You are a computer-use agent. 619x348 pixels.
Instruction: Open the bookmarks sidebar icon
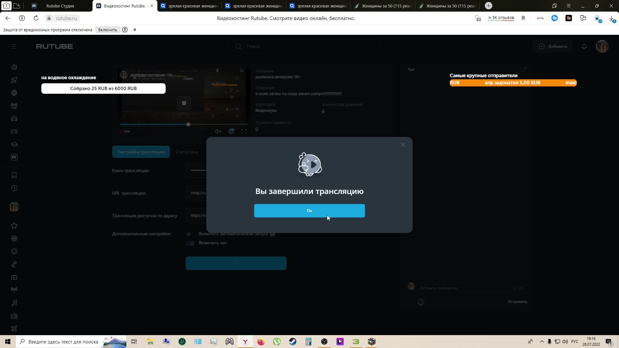point(14,175)
